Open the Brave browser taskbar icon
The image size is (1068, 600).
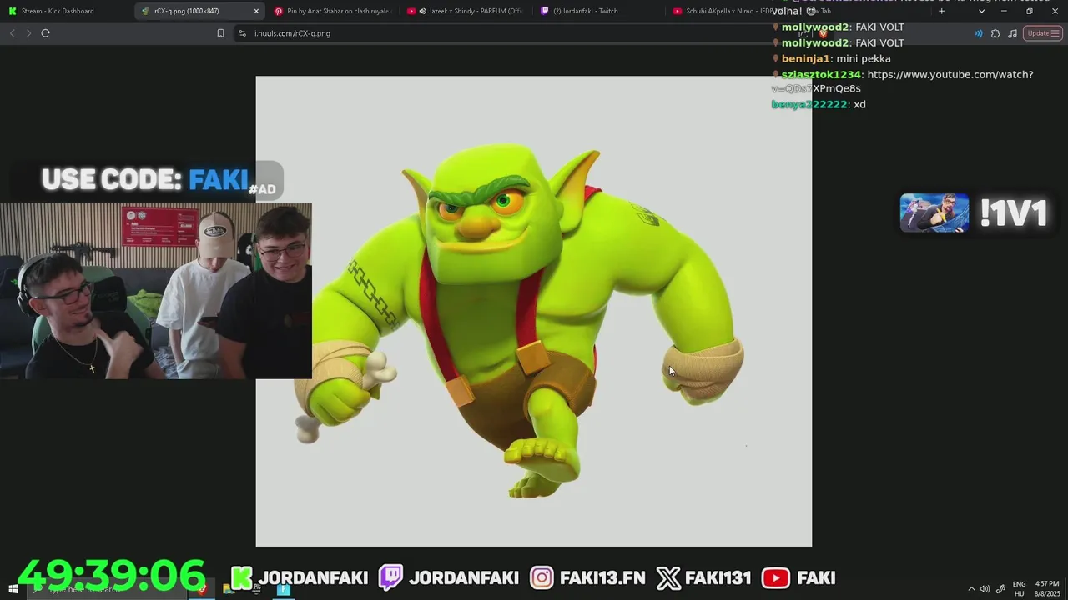pyautogui.click(x=201, y=589)
